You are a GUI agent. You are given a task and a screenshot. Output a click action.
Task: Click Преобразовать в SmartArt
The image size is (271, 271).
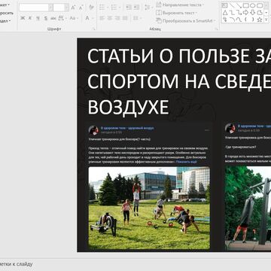[186, 20]
